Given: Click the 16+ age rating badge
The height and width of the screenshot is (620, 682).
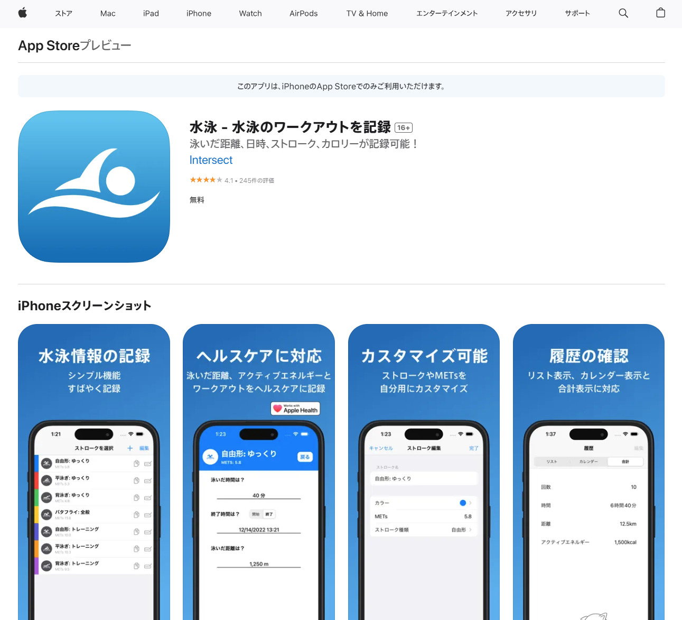Looking at the screenshot, I should tap(404, 128).
